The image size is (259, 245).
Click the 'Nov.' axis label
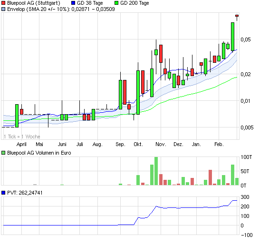pos(161,144)
